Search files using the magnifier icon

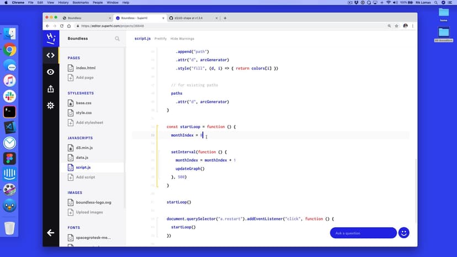click(117, 39)
